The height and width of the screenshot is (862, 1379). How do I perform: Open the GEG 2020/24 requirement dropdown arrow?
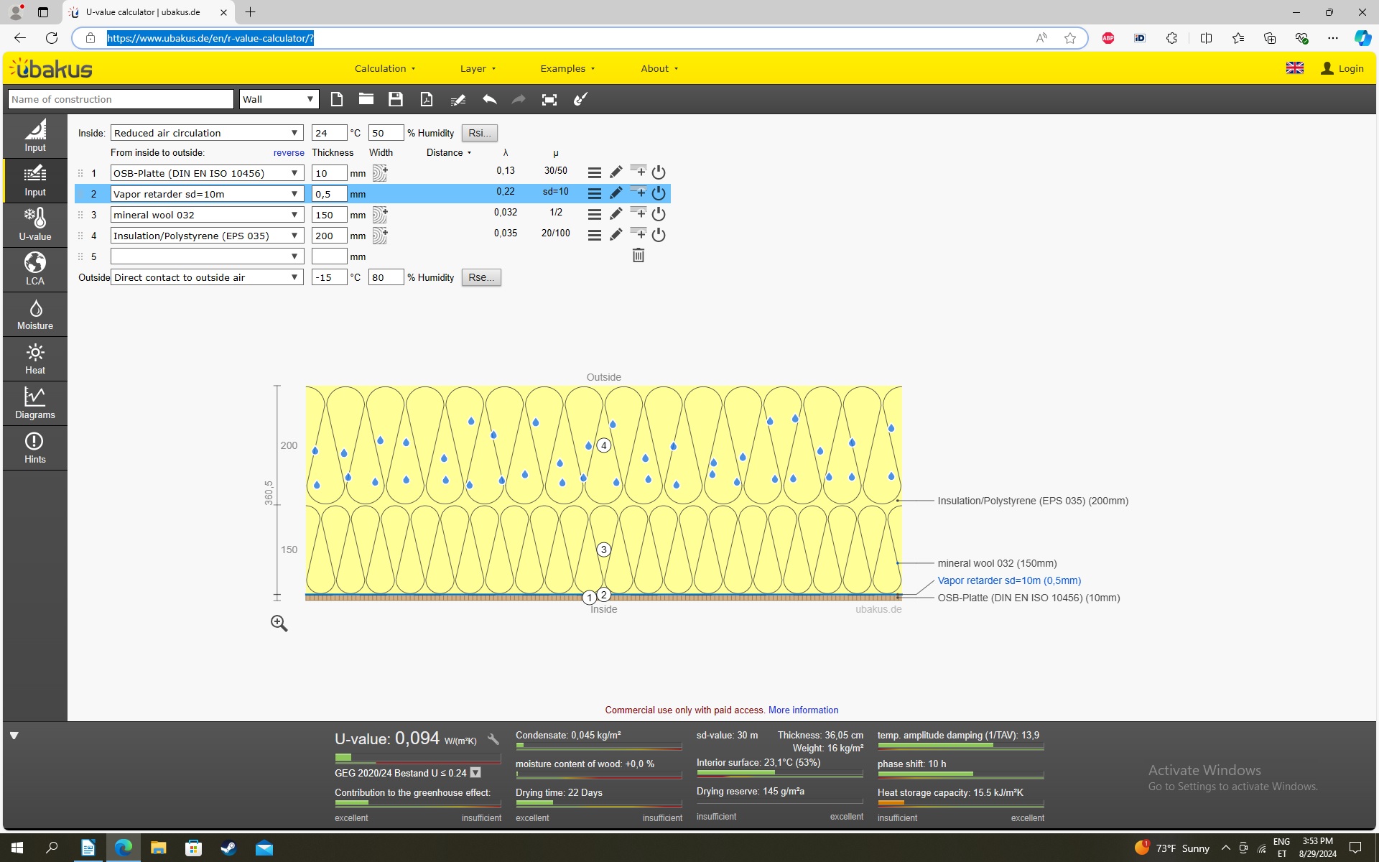pyautogui.click(x=475, y=773)
